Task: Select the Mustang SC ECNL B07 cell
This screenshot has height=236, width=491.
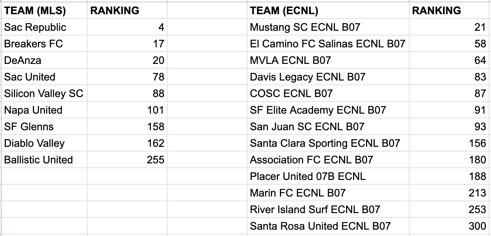Action: pyautogui.click(x=305, y=27)
